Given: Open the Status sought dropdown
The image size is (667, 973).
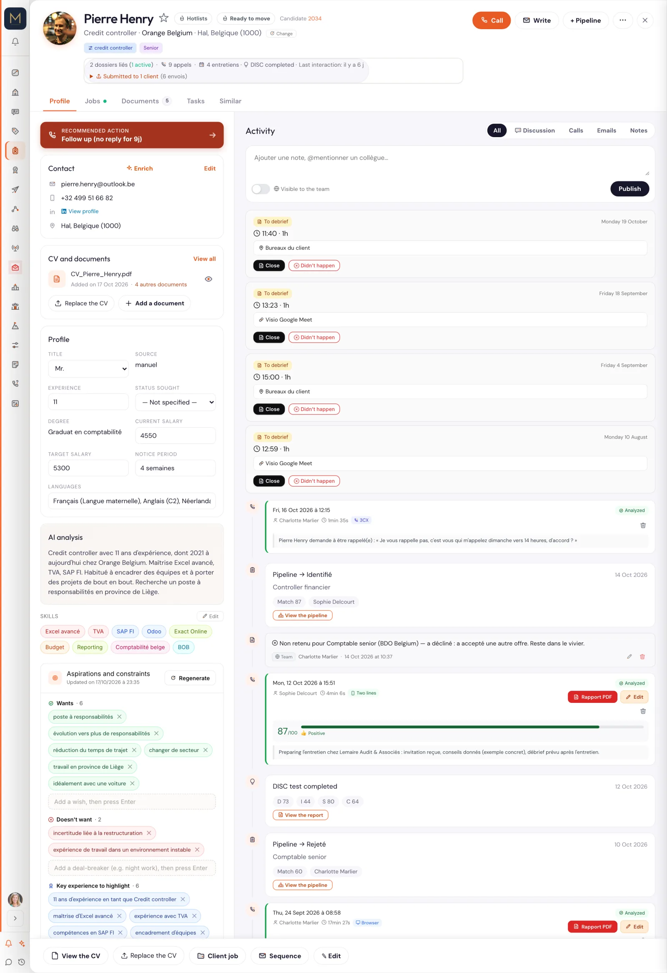Looking at the screenshot, I should [176, 402].
